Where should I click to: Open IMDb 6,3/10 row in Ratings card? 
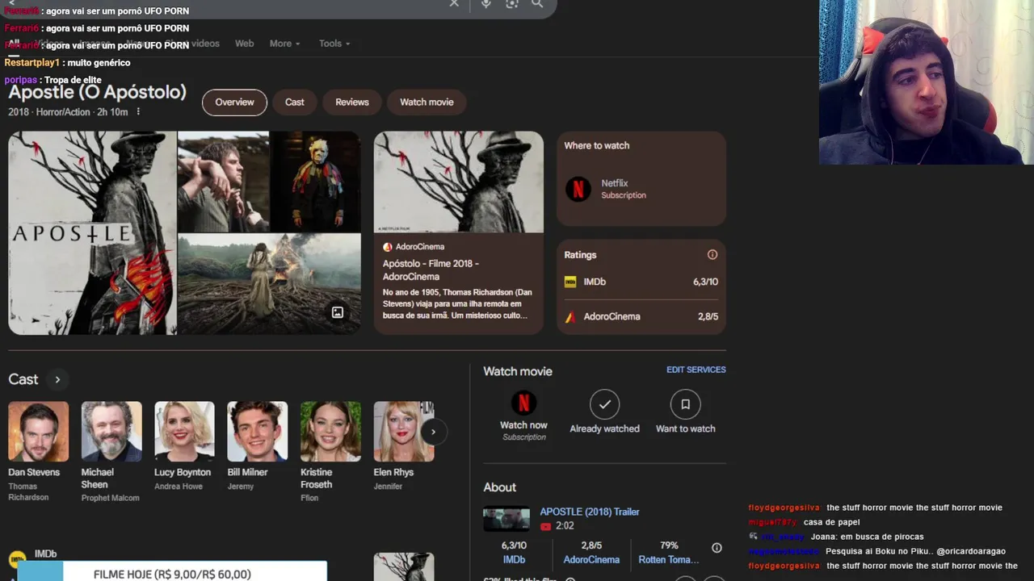(641, 282)
